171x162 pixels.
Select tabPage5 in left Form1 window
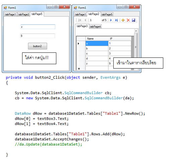[x=37, y=14]
